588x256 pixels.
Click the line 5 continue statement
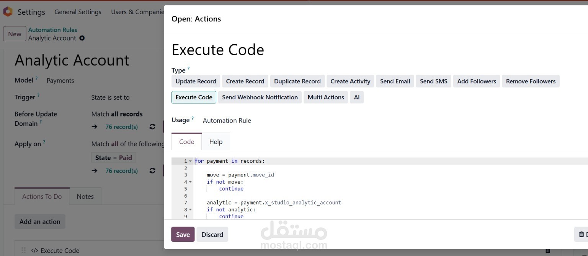[231, 189]
